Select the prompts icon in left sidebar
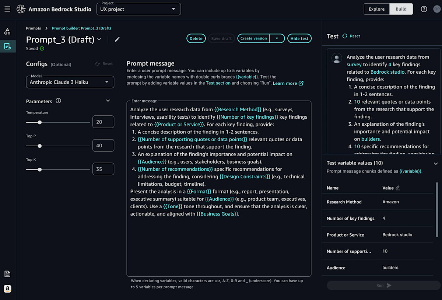Viewport: 442px width, 300px height. pyautogui.click(x=7, y=46)
